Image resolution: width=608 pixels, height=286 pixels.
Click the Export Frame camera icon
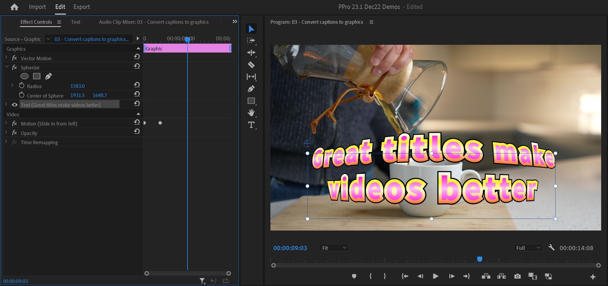(x=517, y=276)
